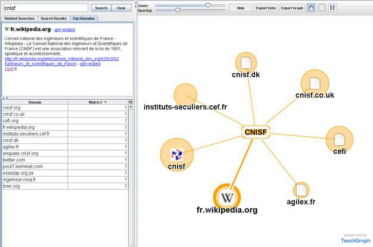Click Export Graph button

tap(292, 8)
